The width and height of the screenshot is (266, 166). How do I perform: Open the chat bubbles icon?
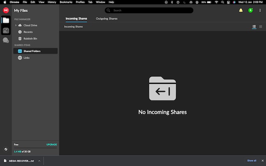[6, 40]
